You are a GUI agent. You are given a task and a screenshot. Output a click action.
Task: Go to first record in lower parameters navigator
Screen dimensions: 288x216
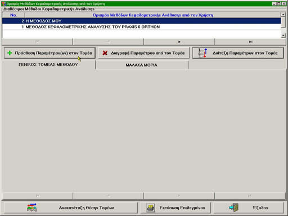click(37, 196)
